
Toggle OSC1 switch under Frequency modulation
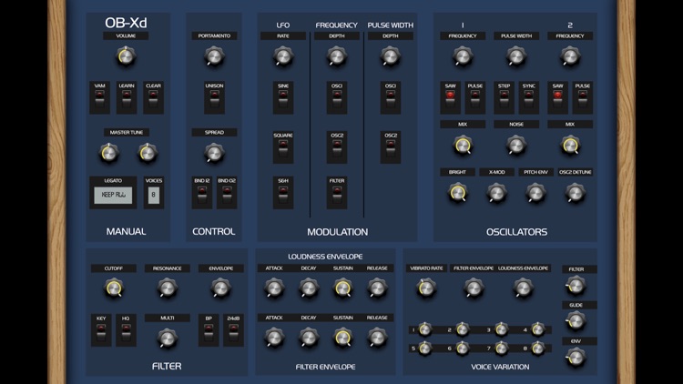tap(337, 99)
